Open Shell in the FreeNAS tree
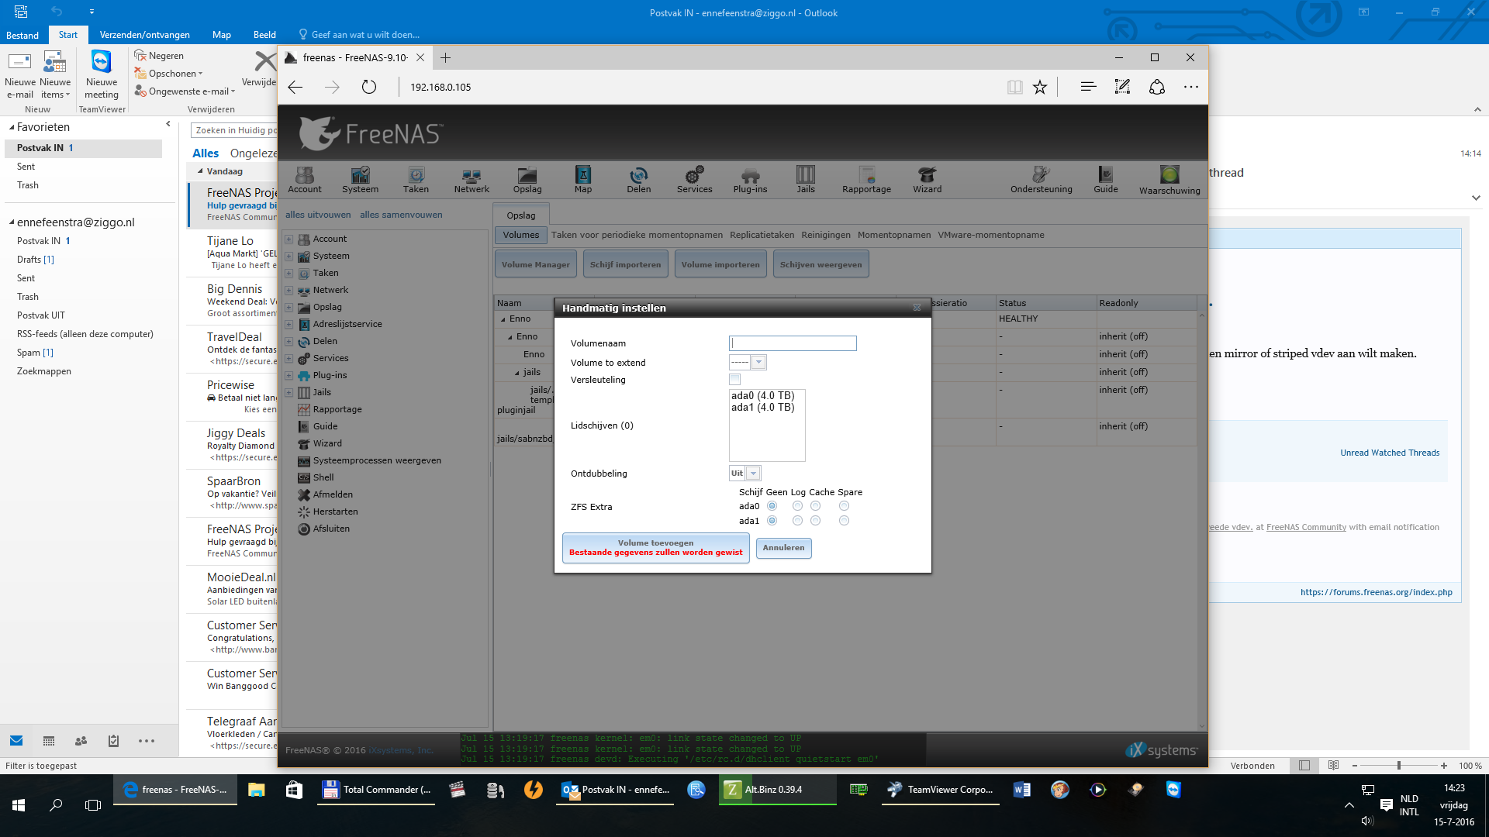1489x837 pixels. pos(323,477)
